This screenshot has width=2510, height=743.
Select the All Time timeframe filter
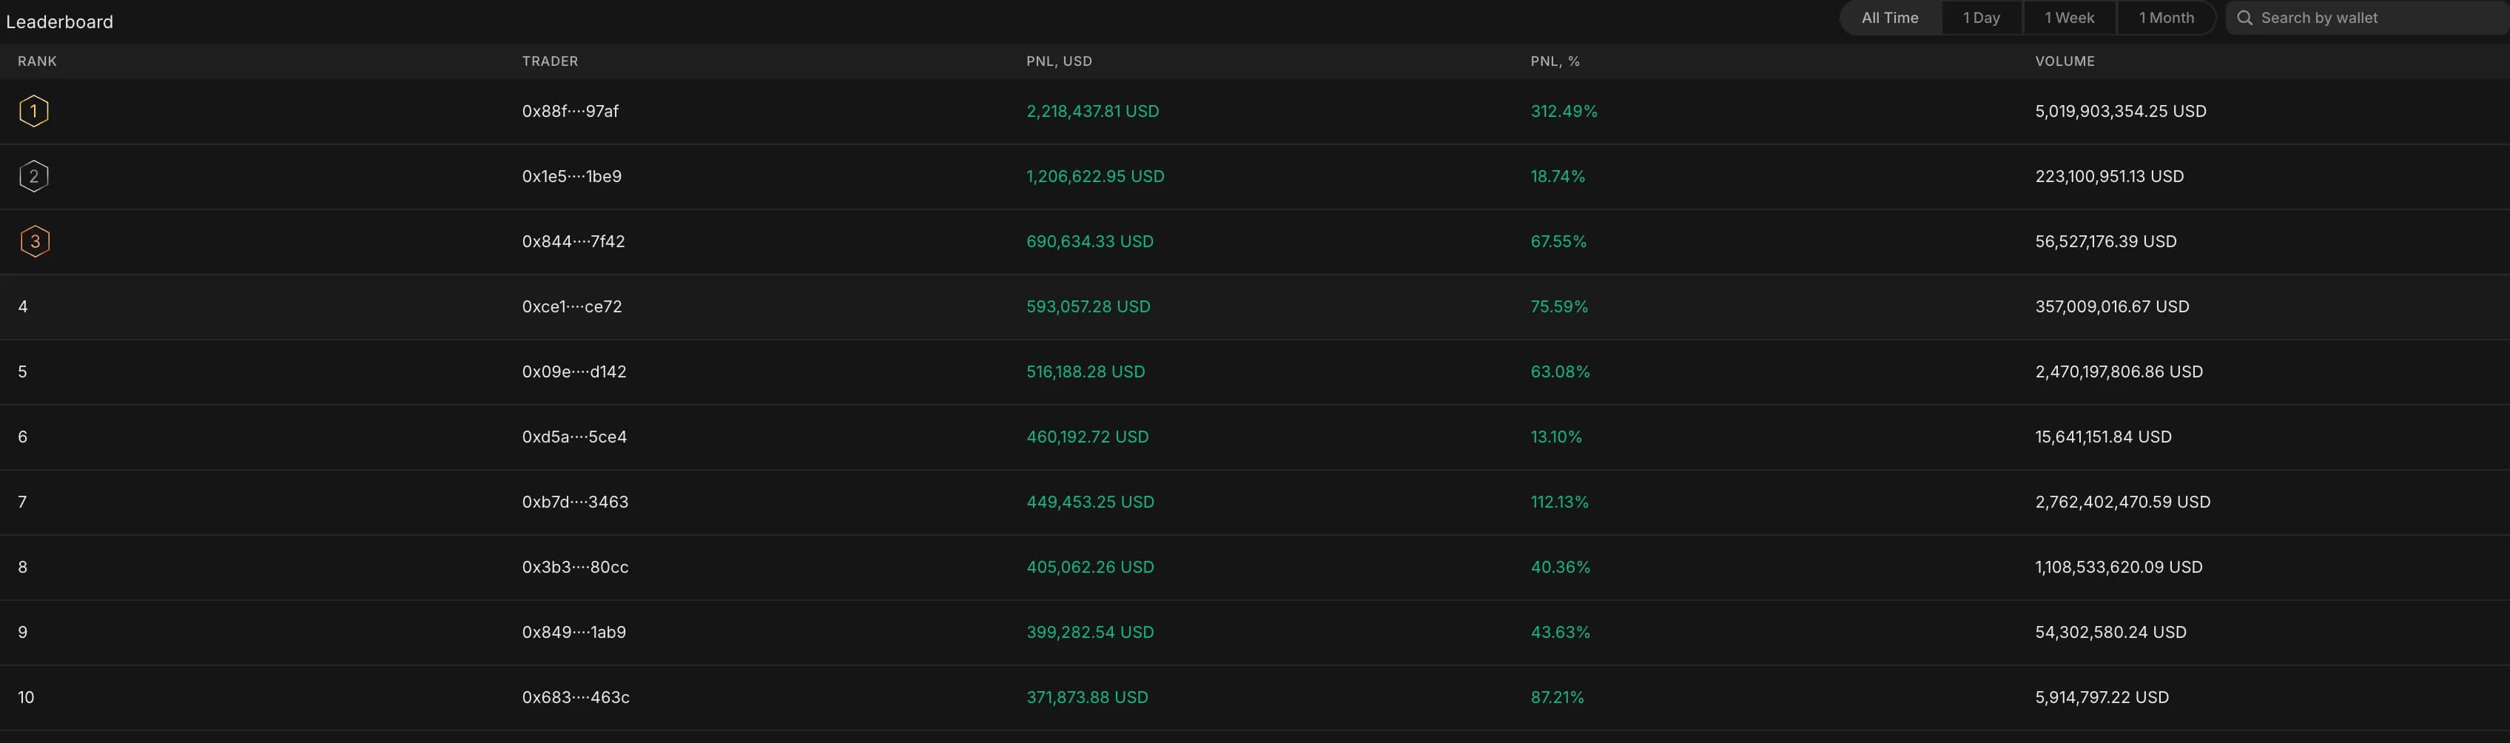[x=1889, y=18]
